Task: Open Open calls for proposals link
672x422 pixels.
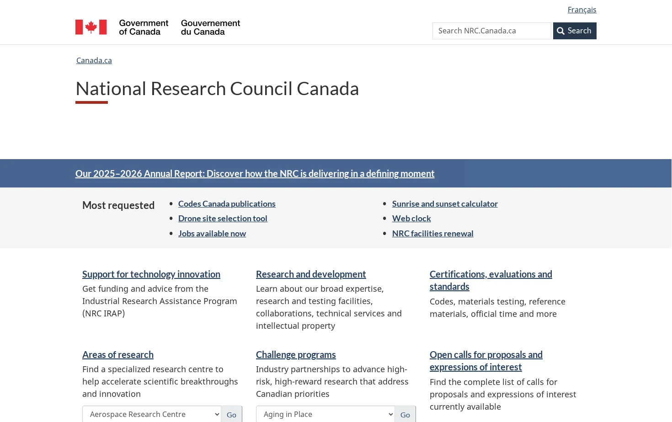Action: [x=486, y=361]
